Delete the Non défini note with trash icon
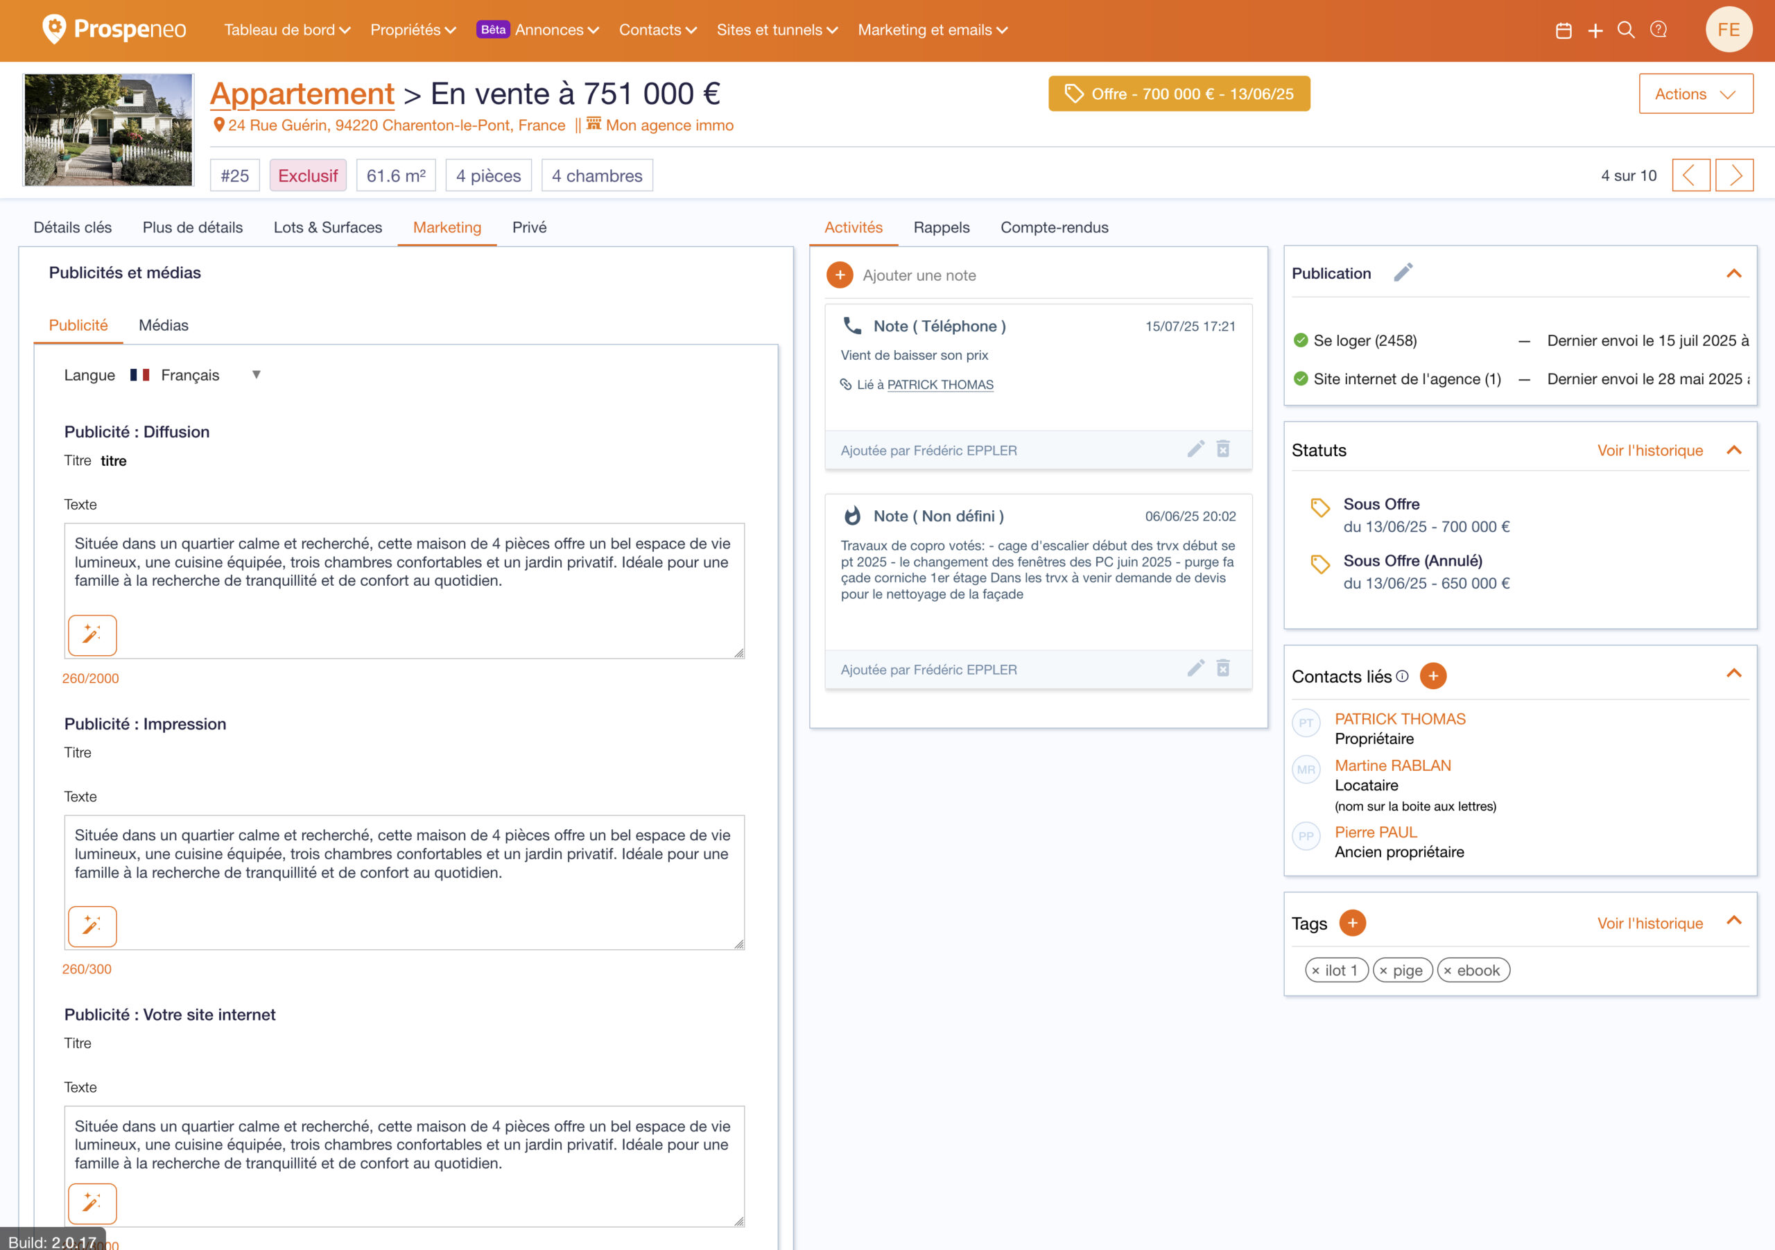 pyautogui.click(x=1223, y=668)
